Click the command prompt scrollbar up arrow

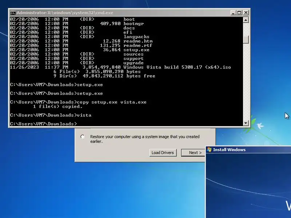point(246,20)
